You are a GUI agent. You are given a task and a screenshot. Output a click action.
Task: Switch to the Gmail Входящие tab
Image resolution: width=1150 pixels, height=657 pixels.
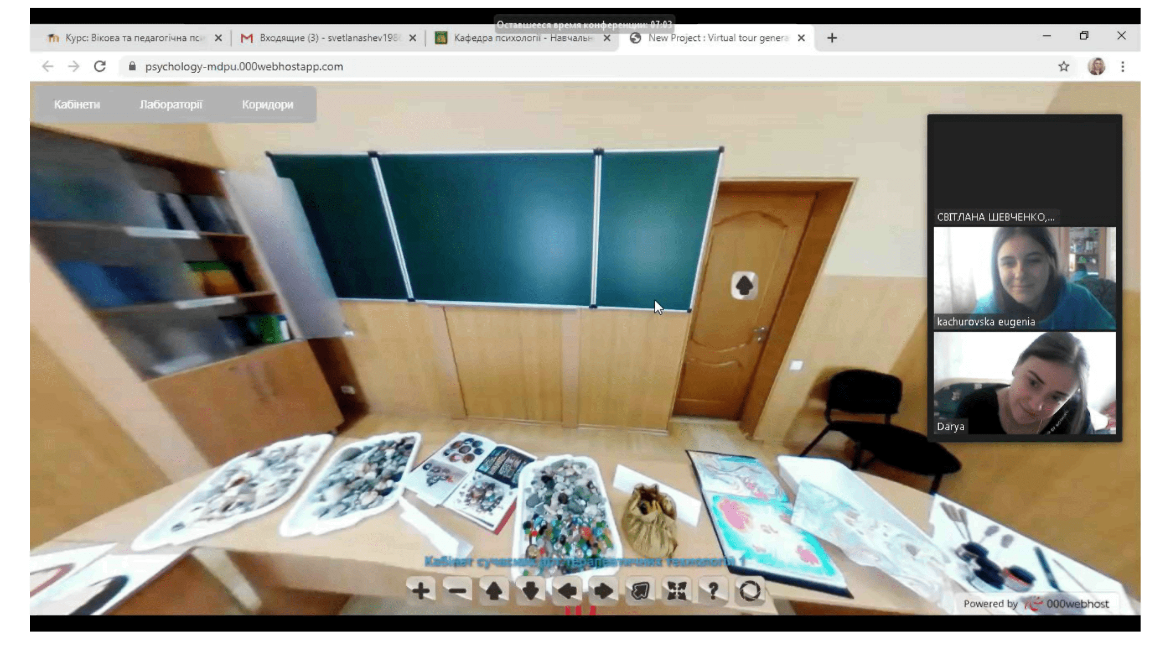327,38
